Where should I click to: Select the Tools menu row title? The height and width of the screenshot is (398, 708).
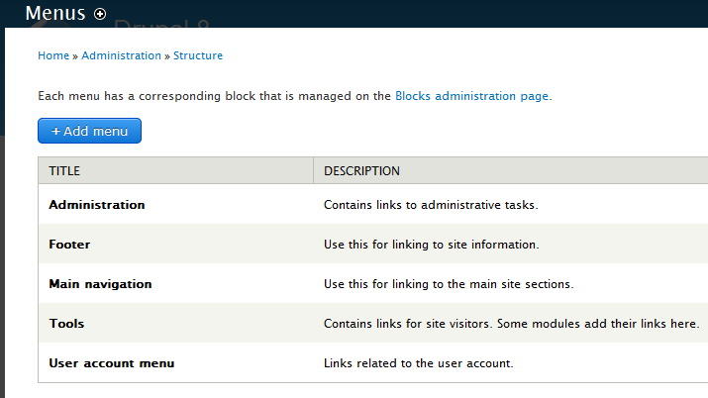(x=66, y=324)
